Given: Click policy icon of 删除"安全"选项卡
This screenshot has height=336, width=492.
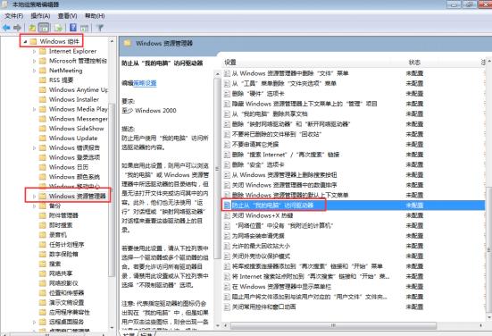Looking at the screenshot, I should pyautogui.click(x=227, y=164).
